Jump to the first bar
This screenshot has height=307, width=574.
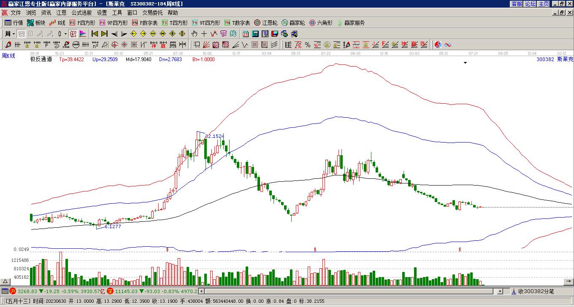coord(95,34)
